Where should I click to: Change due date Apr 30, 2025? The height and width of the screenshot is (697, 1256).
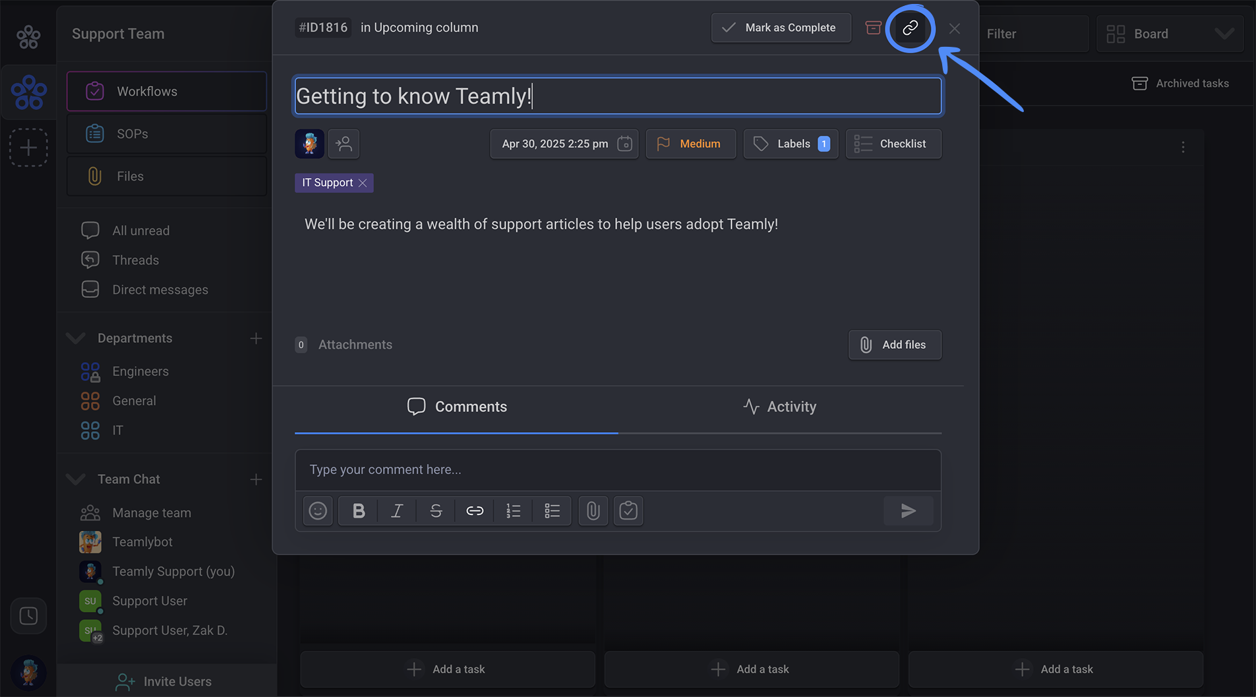(x=564, y=144)
